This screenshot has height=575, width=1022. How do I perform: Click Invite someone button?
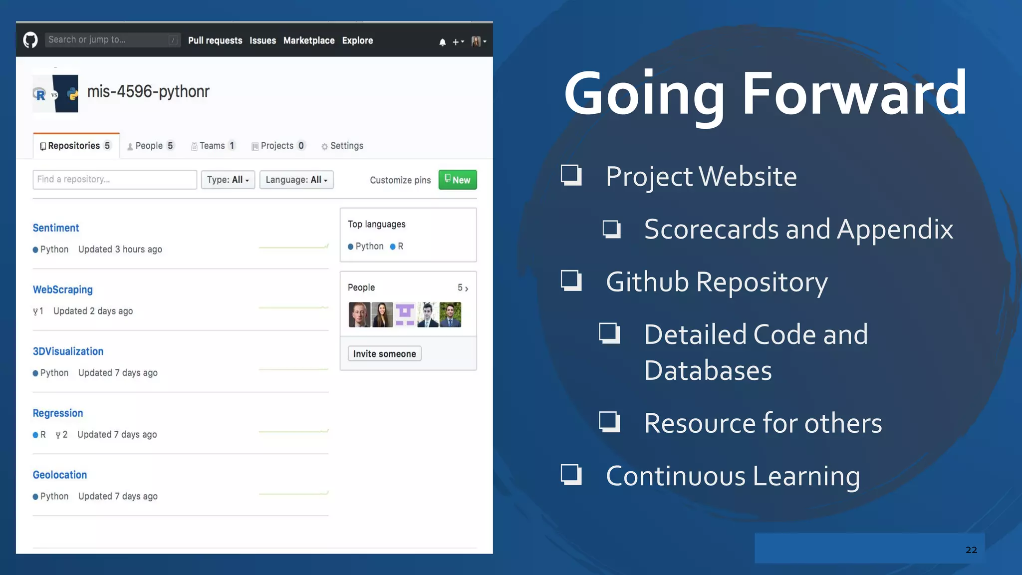pyautogui.click(x=385, y=354)
